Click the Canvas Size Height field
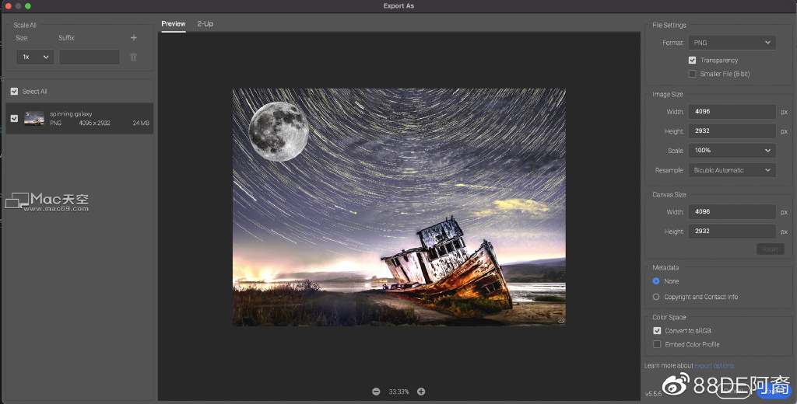 (x=732, y=231)
